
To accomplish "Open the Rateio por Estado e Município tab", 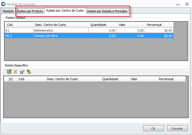I will [107, 11].
